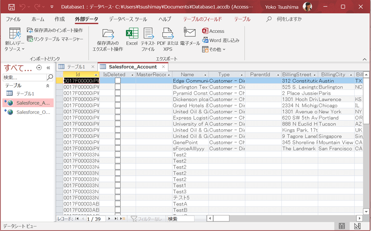Switch to the 作成 (Create) ribbon tab

[59, 19]
